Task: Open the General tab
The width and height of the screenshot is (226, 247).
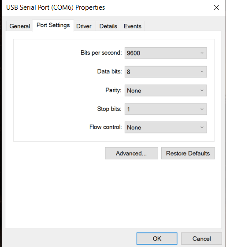Action: coord(19,26)
